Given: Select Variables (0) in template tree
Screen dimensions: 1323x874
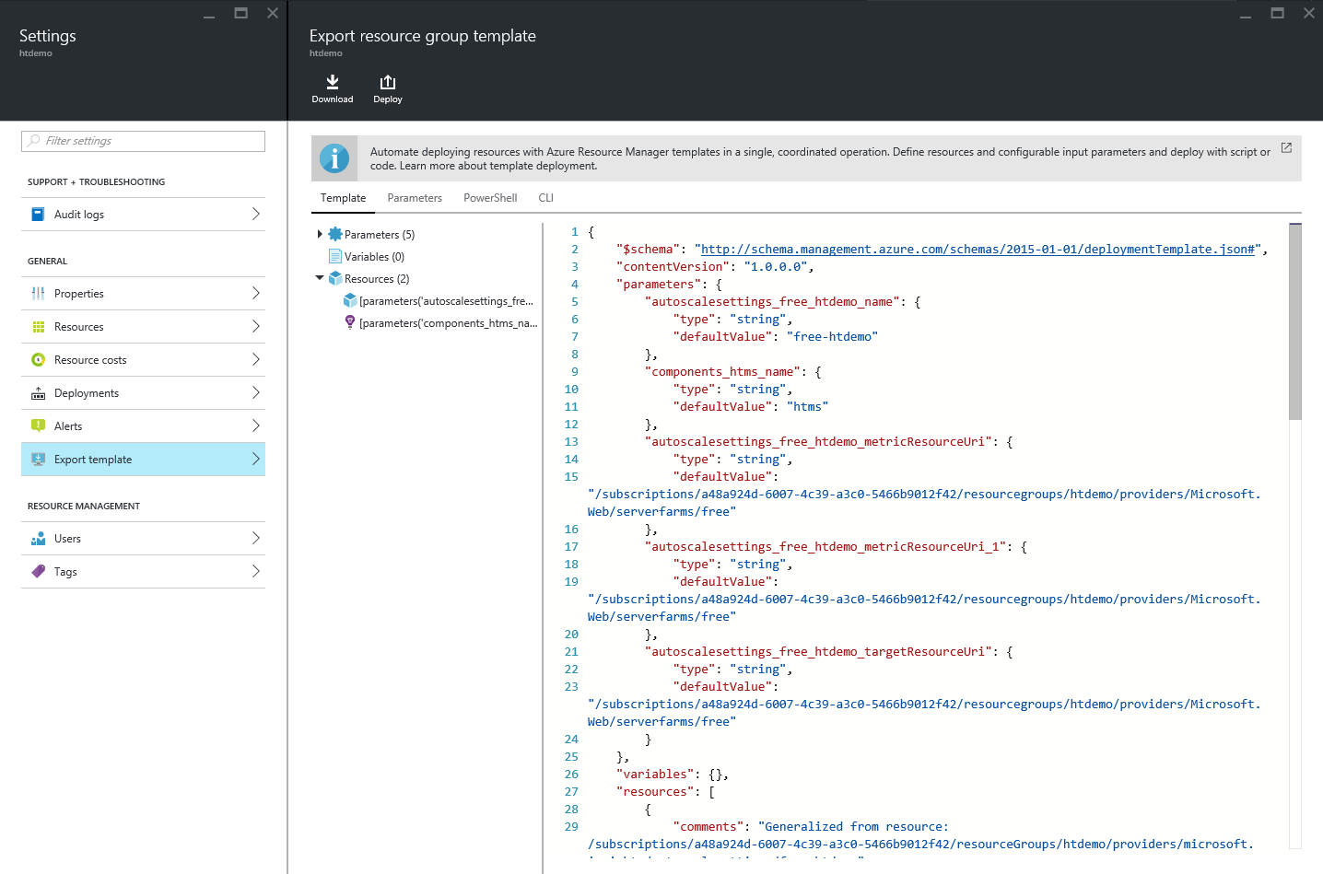Looking at the screenshot, I should click(374, 257).
